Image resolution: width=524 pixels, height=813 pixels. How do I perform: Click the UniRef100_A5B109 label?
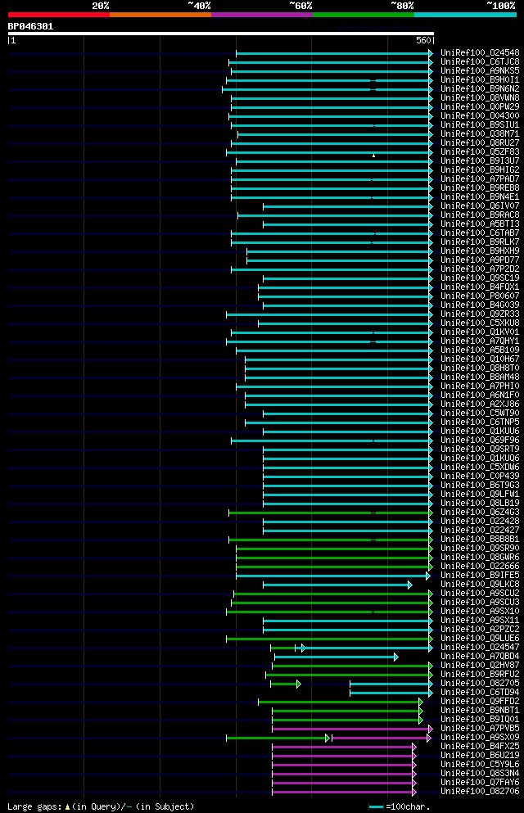click(x=480, y=350)
